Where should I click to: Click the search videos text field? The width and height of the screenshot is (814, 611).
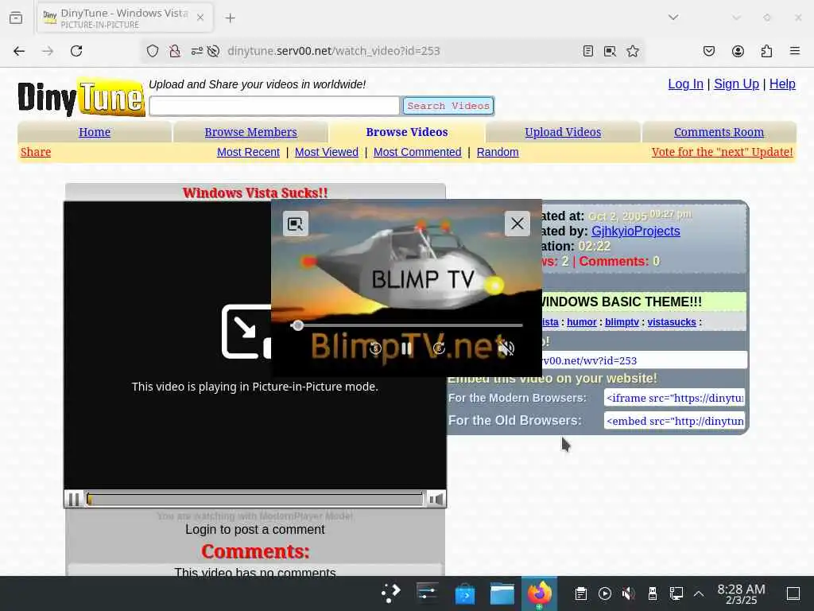(x=274, y=106)
